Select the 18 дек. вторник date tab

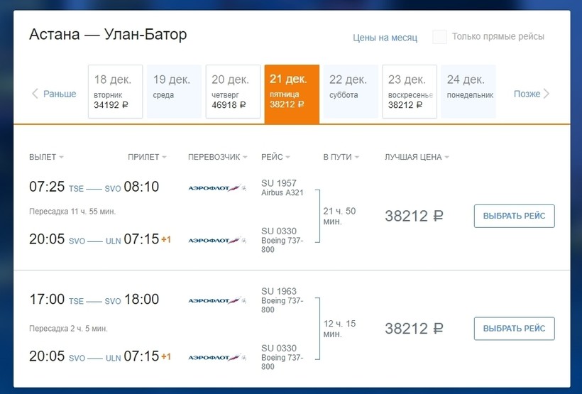pos(115,92)
